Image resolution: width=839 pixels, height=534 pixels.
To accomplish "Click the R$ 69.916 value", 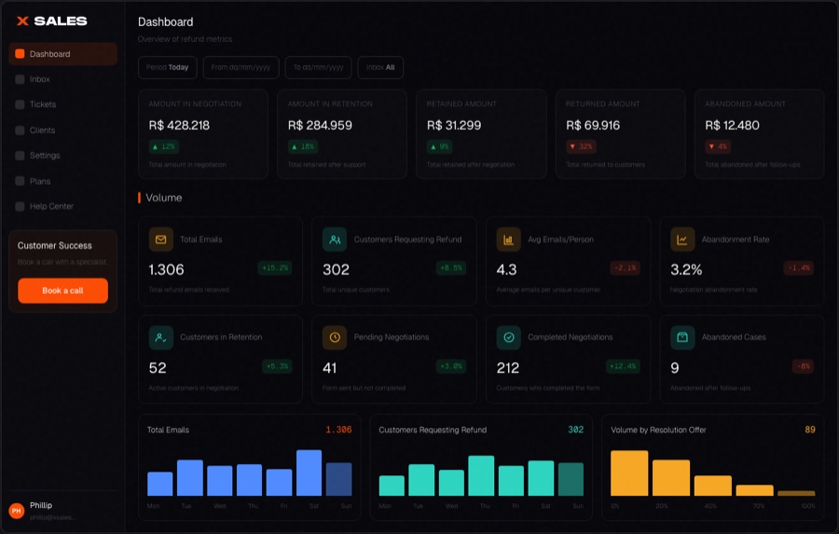I will (593, 125).
